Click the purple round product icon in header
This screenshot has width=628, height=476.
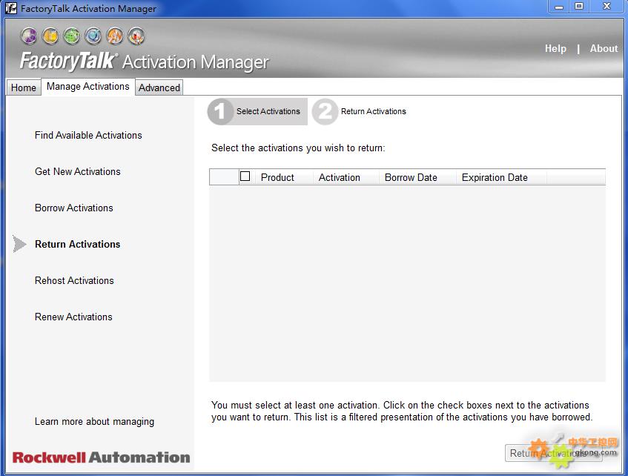[x=29, y=36]
